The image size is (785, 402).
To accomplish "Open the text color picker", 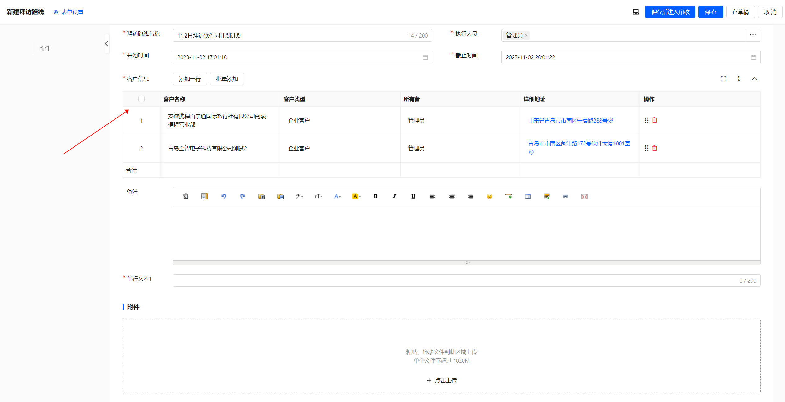I will [x=338, y=196].
